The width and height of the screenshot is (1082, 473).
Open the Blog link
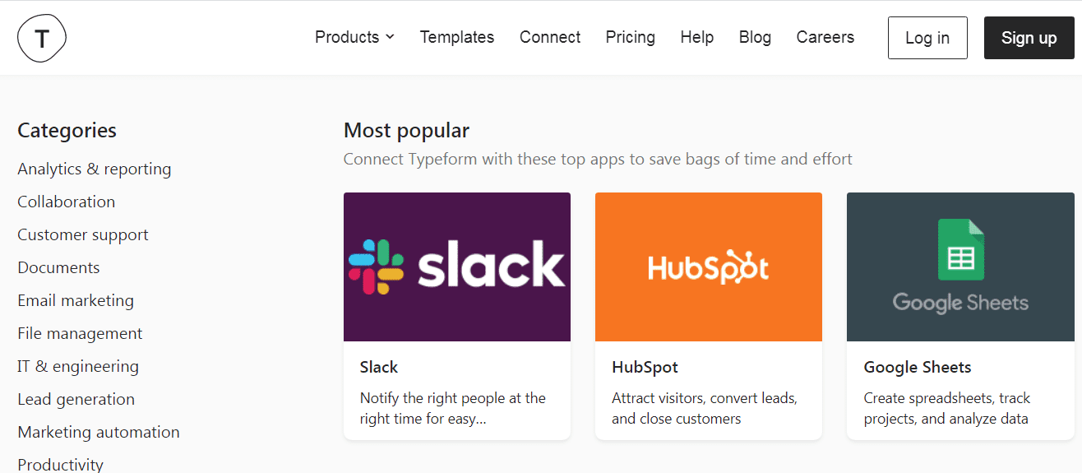click(x=755, y=37)
